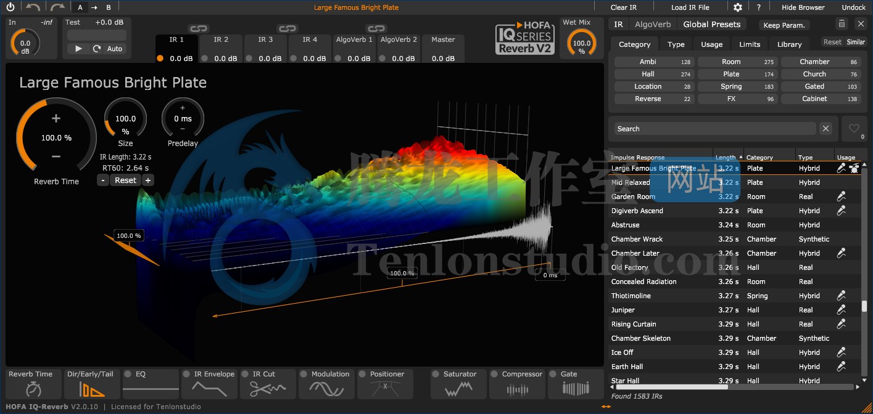Enable the Gate toggle
Screen dimensions: 873x414
(553, 374)
